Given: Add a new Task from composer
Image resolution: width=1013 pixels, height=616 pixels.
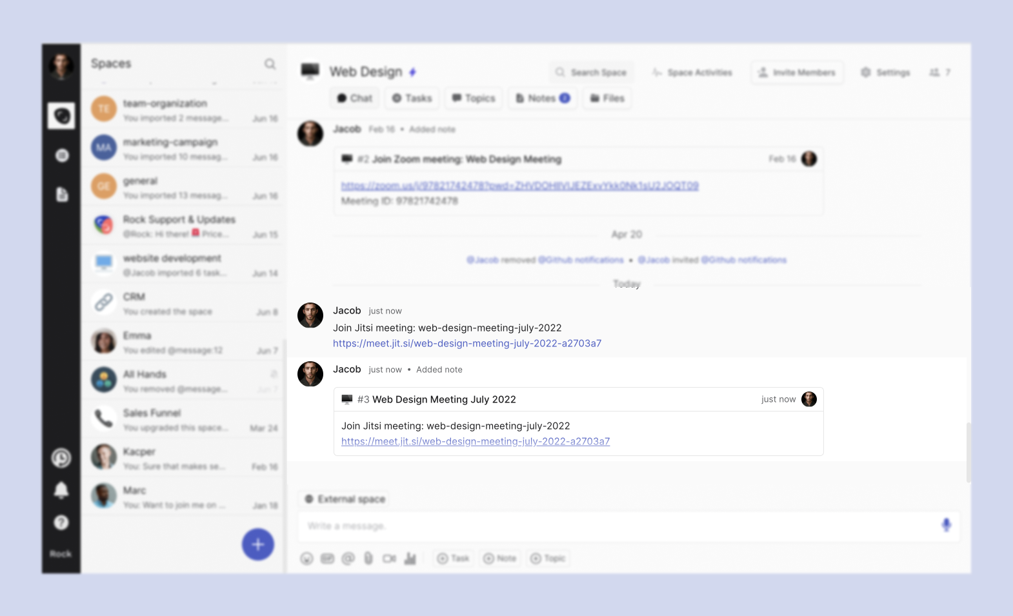Looking at the screenshot, I should (x=453, y=559).
